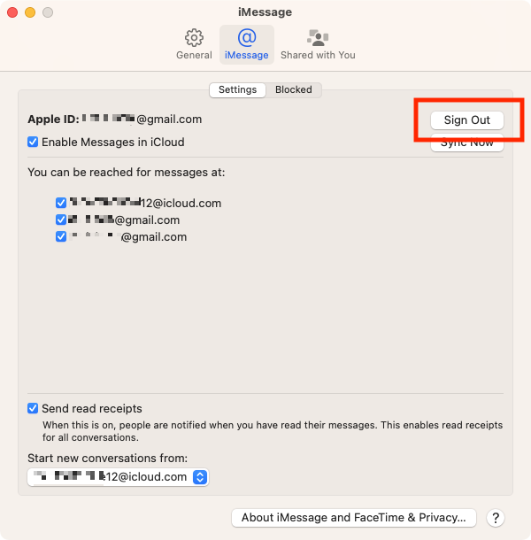
Task: Select the iMessage @ tab
Action: pyautogui.click(x=247, y=44)
